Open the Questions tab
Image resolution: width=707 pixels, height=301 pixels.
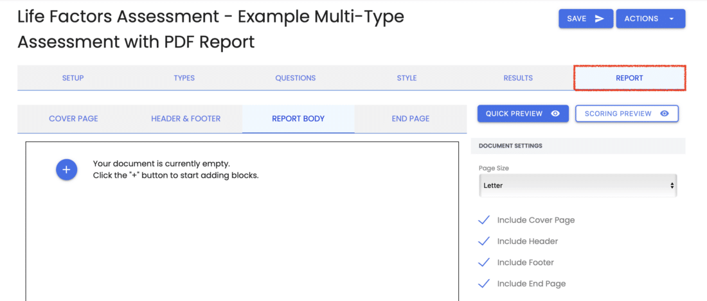point(296,78)
